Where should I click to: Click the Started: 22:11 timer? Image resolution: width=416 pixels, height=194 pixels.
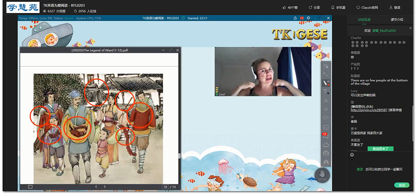[x=197, y=18]
